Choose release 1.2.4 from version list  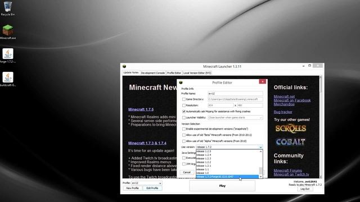coord(227,155)
